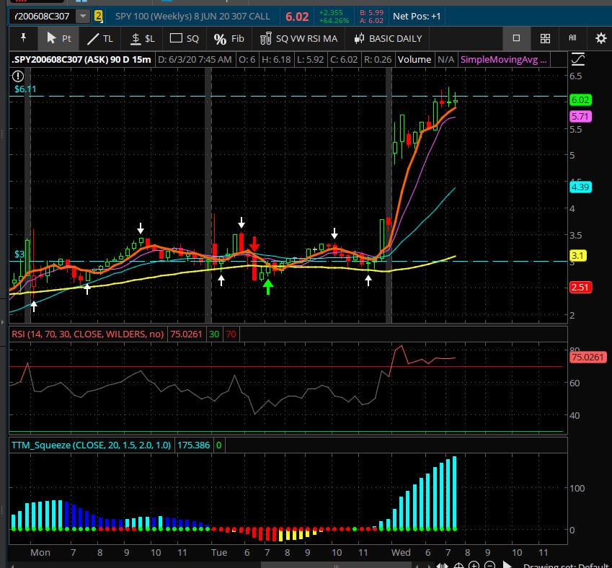Click the yellow link number 2 badge
The image size is (612, 568).
click(x=99, y=16)
